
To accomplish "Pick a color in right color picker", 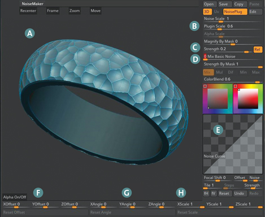I will 248,99.
